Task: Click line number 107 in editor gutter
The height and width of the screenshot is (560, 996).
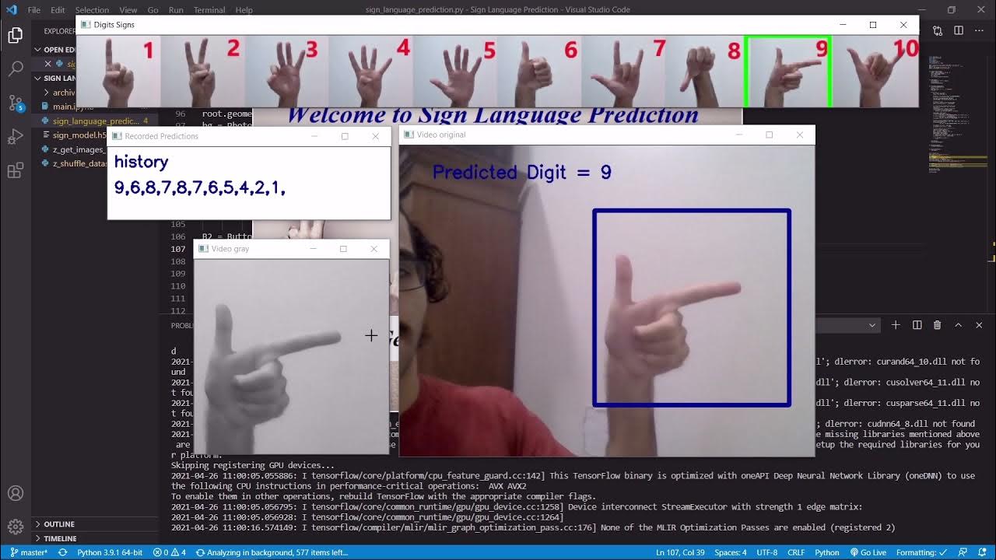Action: point(178,249)
